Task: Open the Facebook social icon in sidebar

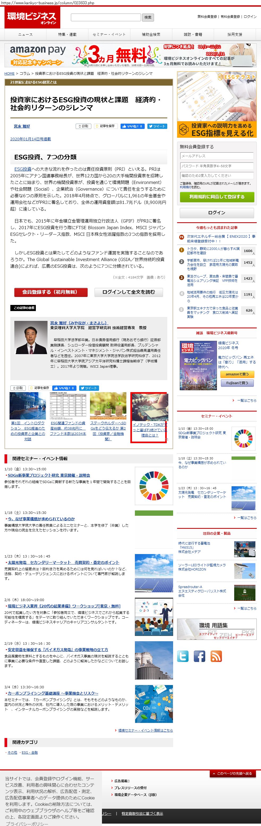Action: (199, 656)
